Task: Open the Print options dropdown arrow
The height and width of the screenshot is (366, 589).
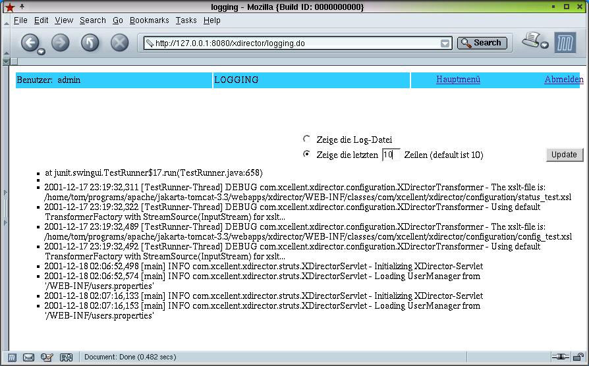Action: tap(545, 45)
